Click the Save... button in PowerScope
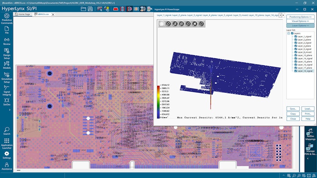This screenshot has height=178, width=317. point(293,109)
